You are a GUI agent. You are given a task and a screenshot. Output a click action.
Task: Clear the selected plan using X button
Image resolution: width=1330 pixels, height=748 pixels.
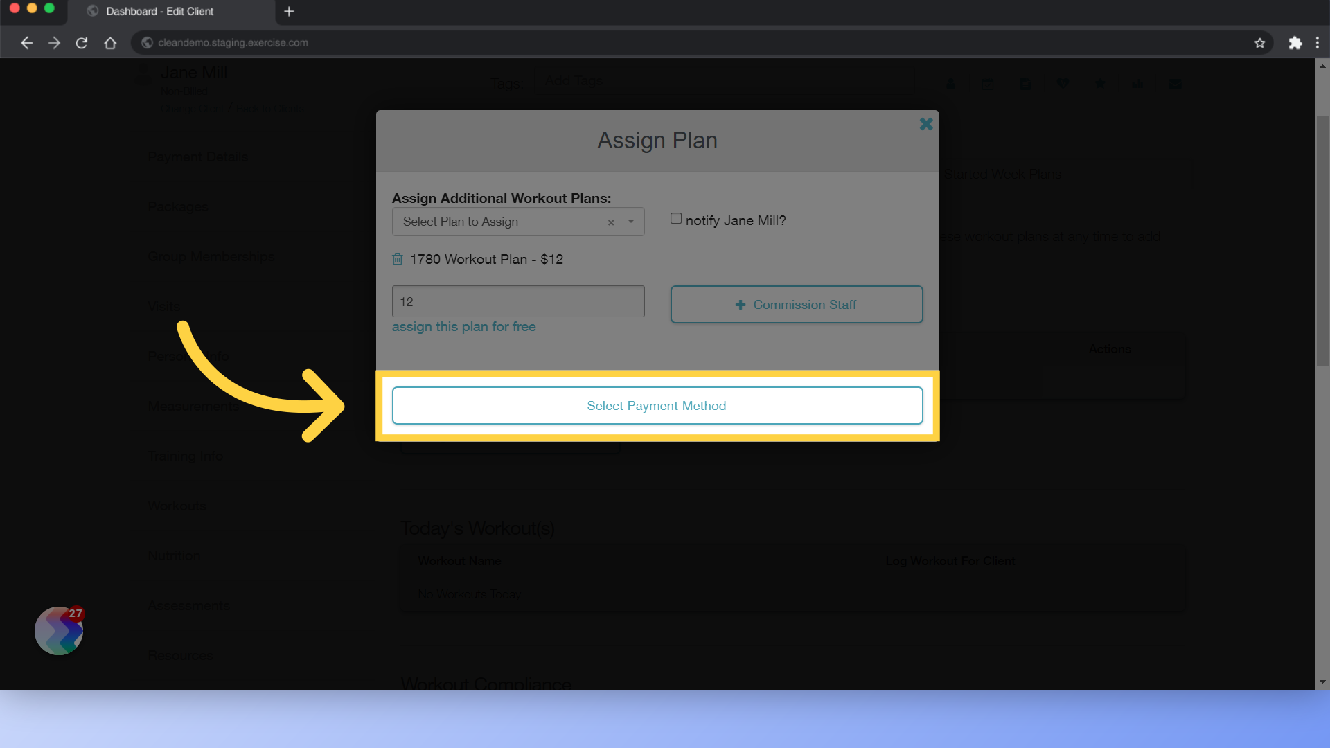click(611, 221)
